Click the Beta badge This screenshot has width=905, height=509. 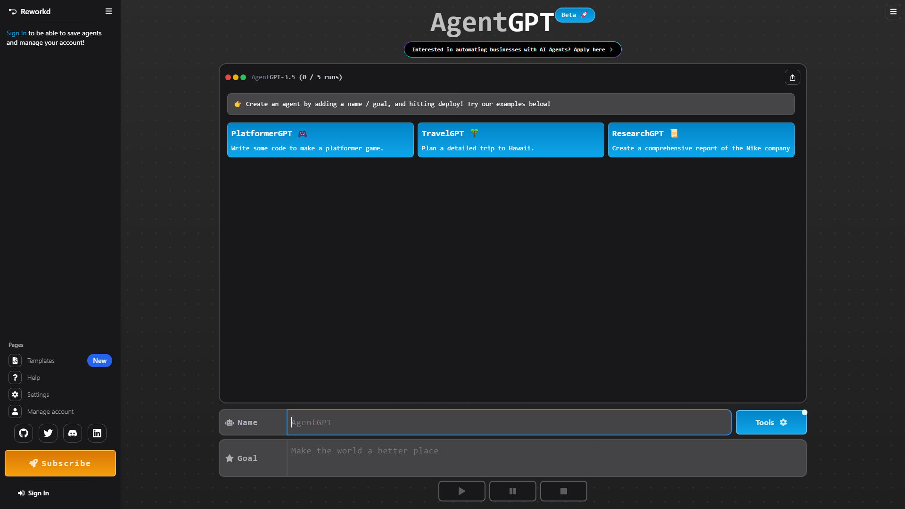click(x=575, y=15)
